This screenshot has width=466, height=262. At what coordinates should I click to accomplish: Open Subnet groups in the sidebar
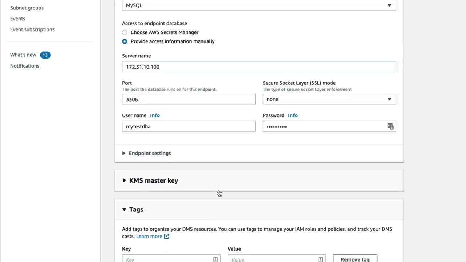click(27, 8)
